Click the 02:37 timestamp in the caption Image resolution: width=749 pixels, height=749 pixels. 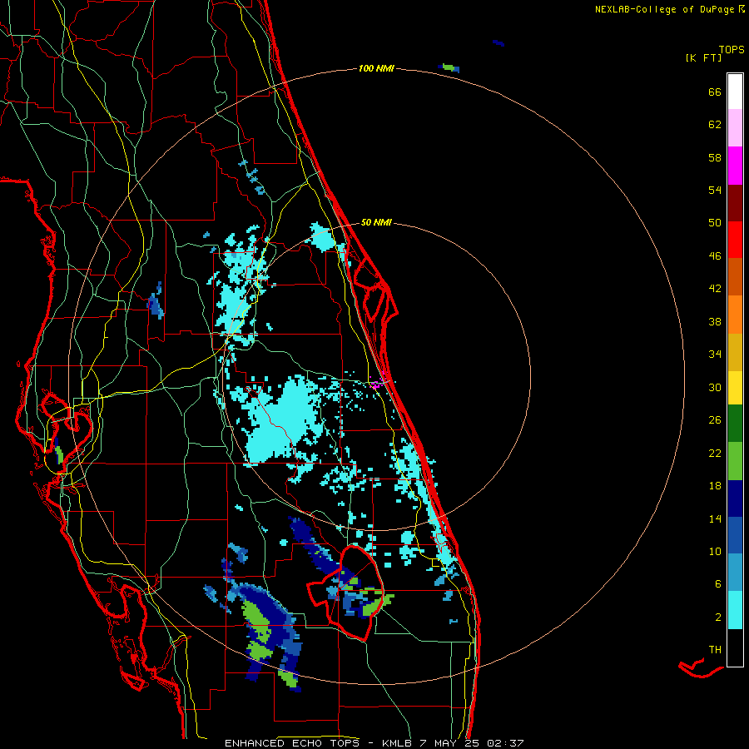[x=505, y=743]
